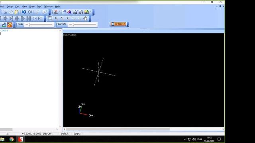This screenshot has height=143, width=255.
Task: Open Google Chrome from taskbar
Action: [x=12, y=139]
